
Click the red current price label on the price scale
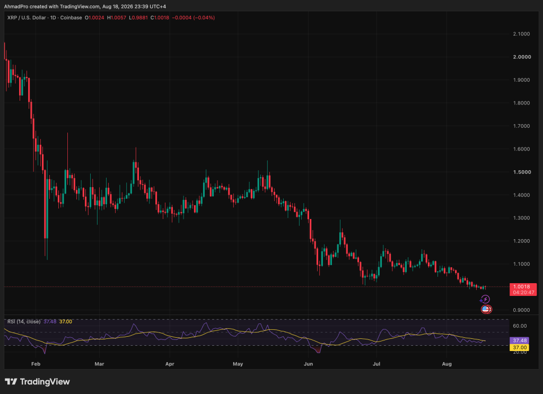coord(523,290)
